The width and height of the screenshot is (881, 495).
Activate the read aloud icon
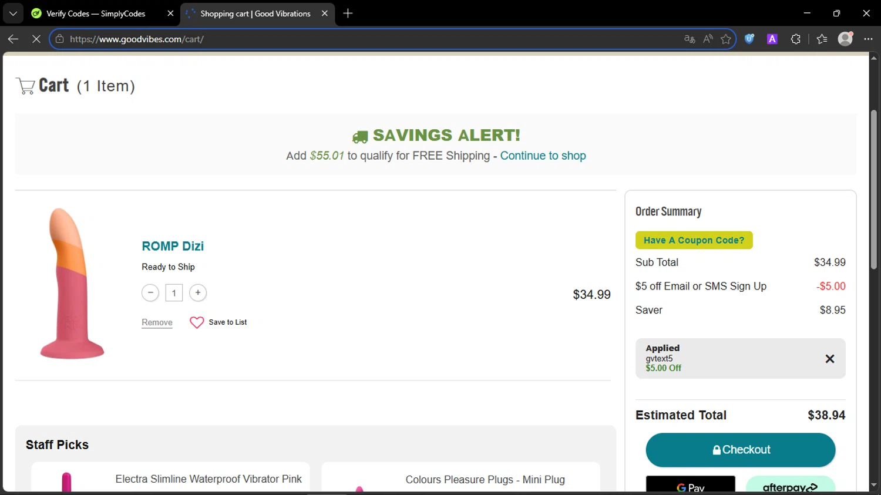[x=708, y=39]
